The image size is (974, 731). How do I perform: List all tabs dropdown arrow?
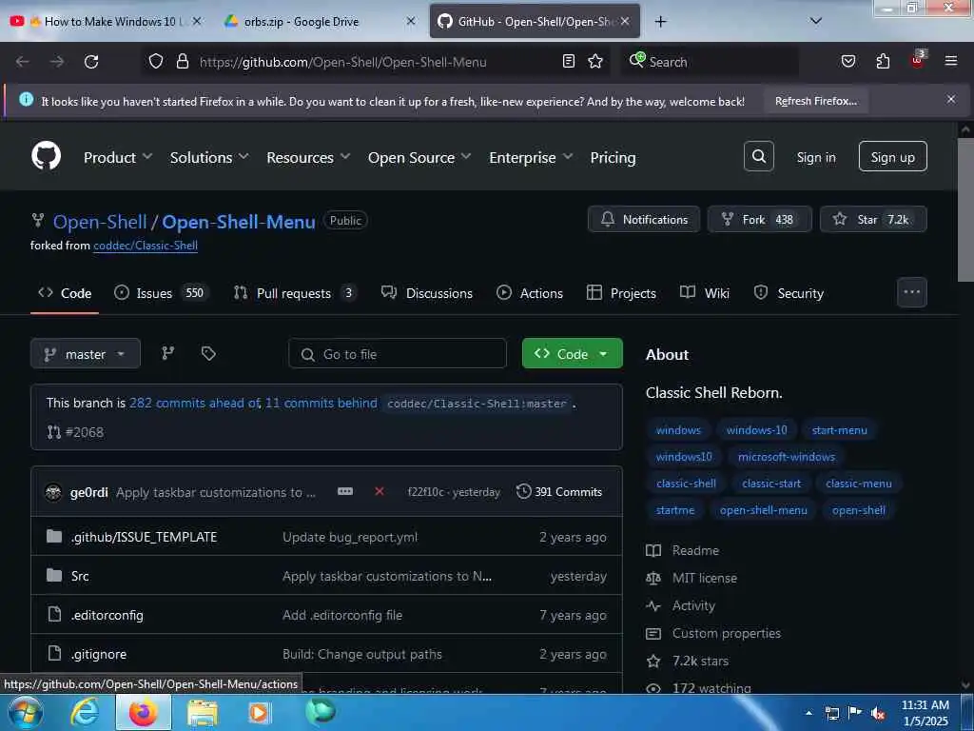[x=815, y=21]
